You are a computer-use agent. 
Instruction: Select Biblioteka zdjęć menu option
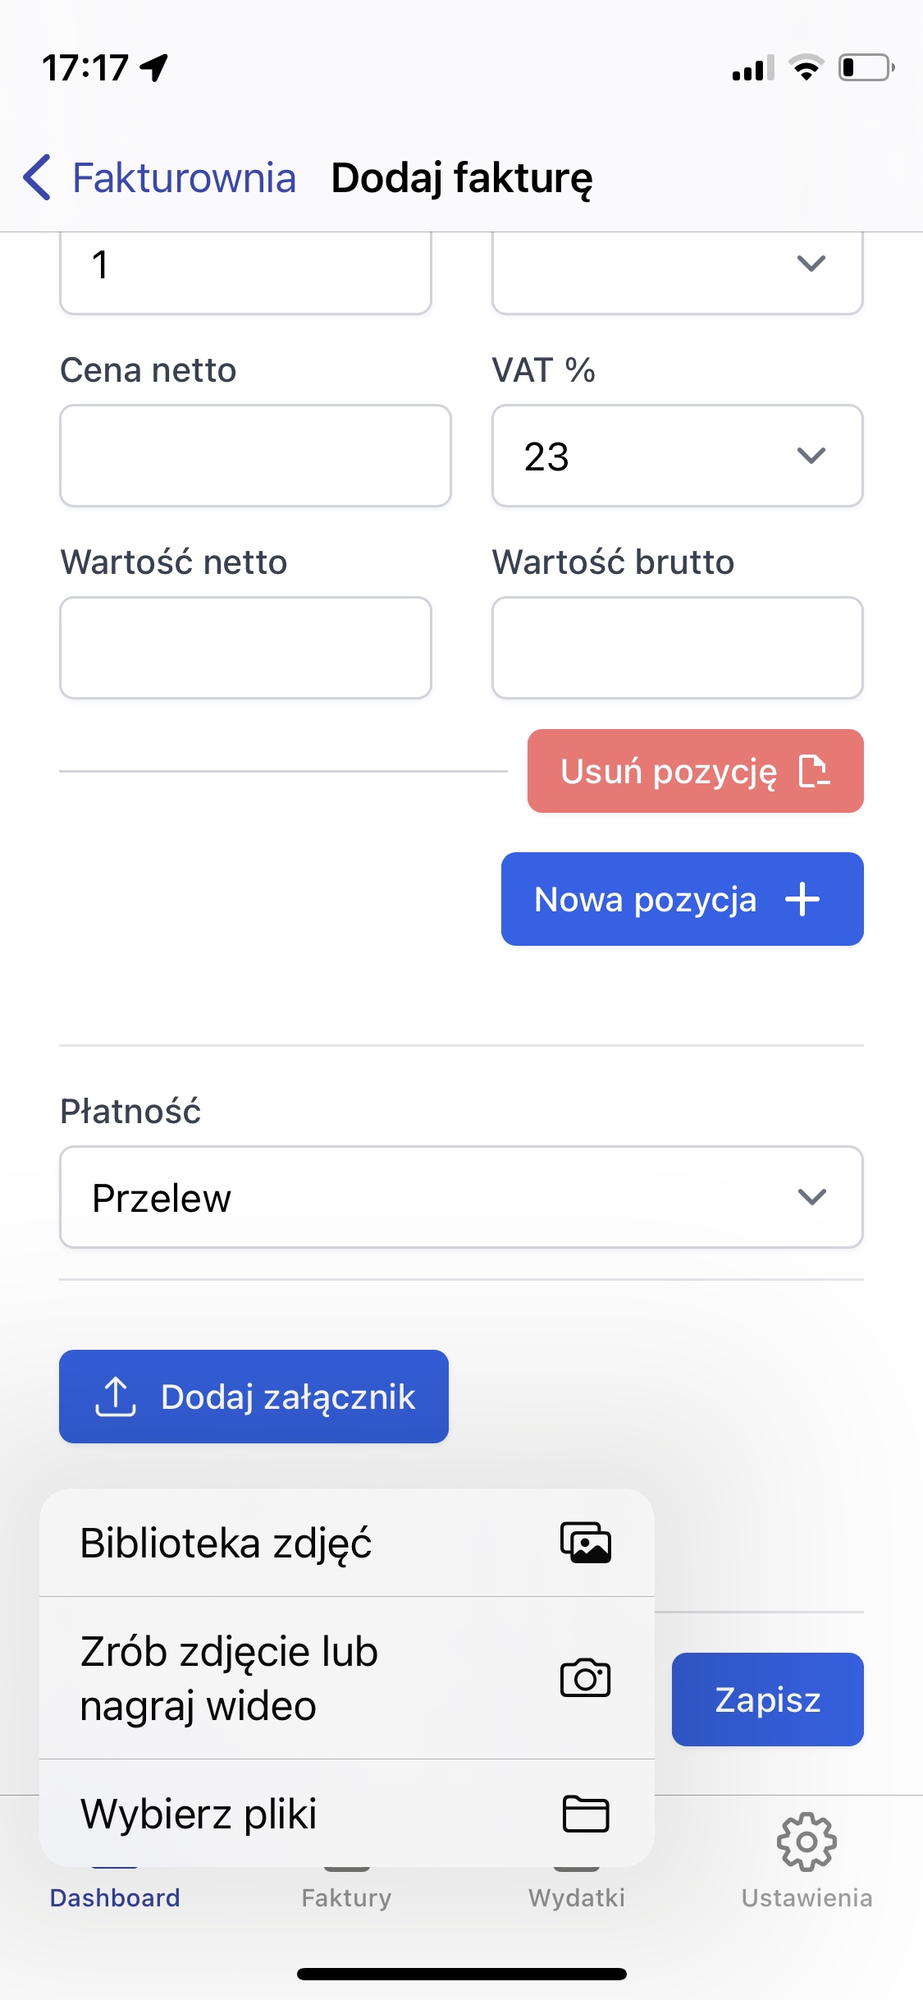pos(226,1543)
